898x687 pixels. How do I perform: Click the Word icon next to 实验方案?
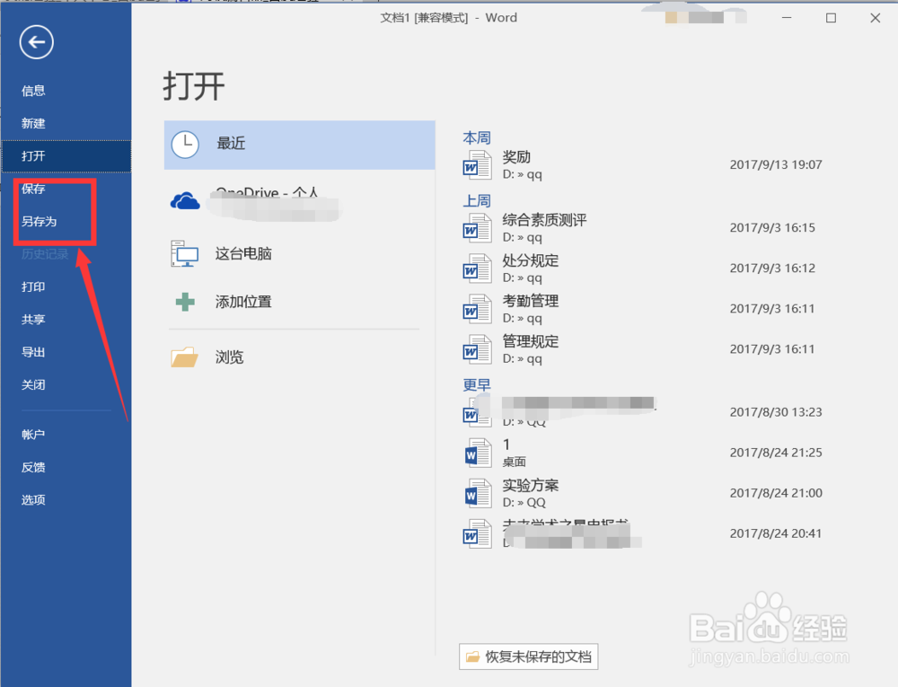click(x=477, y=494)
